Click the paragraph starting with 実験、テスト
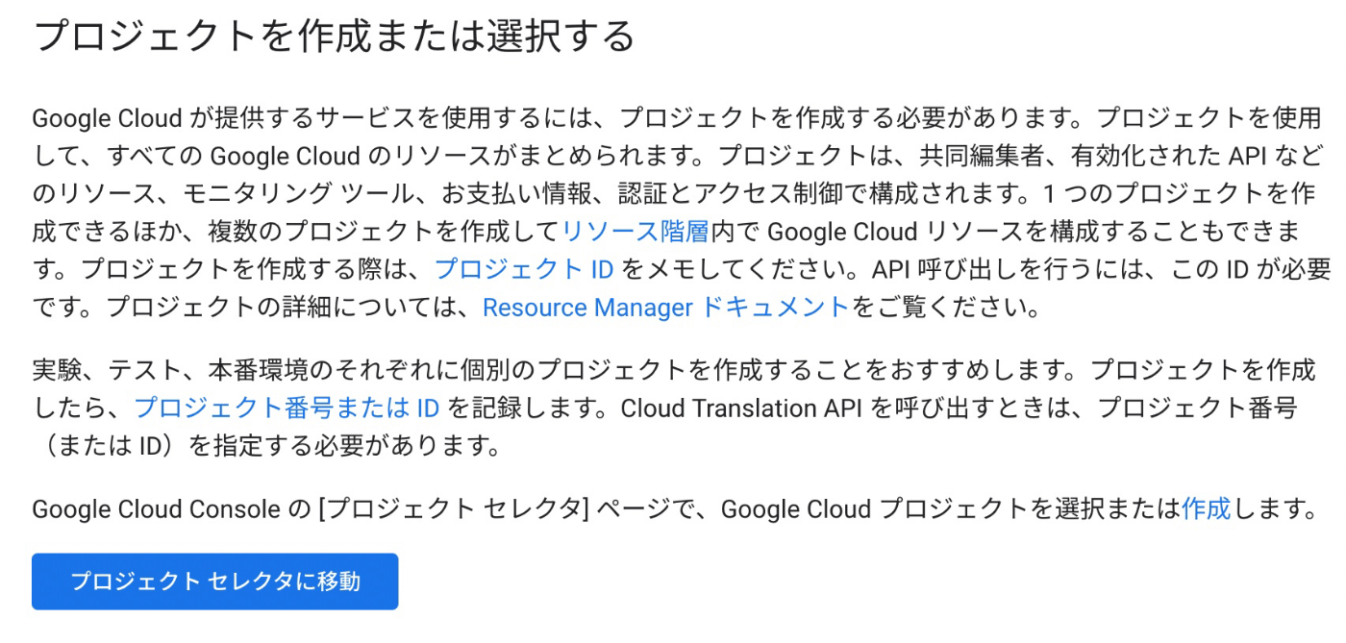Viewport: 1346px width, 643px height. pos(673,408)
